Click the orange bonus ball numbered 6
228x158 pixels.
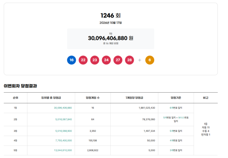(150, 60)
